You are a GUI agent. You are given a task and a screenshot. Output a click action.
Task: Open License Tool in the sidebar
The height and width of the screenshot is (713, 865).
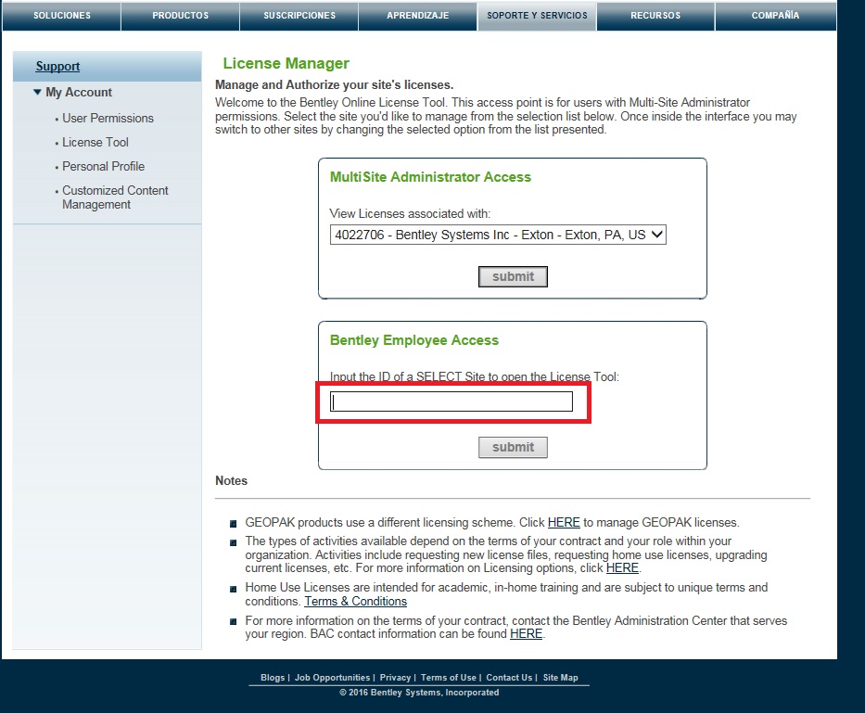tap(95, 143)
